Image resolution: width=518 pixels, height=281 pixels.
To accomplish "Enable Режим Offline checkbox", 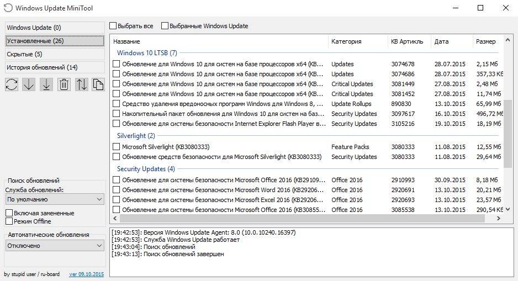I will point(9,221).
